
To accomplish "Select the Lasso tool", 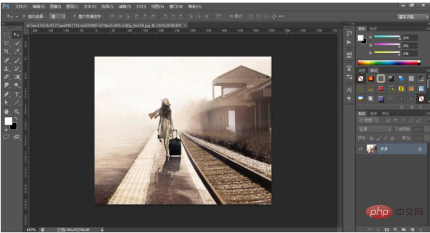I will pos(6,43).
